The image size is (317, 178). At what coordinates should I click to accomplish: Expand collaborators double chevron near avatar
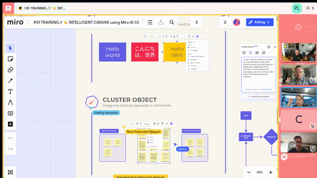point(225,22)
